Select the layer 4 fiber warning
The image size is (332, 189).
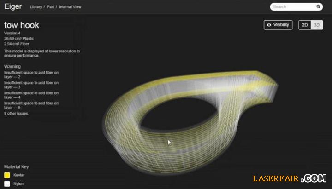31,95
